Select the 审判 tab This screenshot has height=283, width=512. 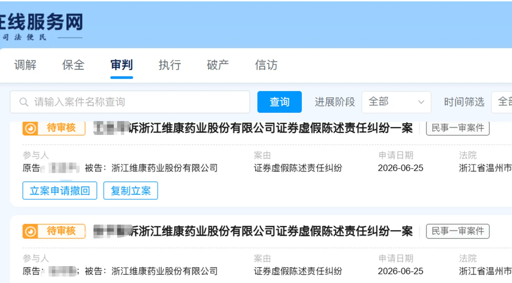tap(121, 65)
